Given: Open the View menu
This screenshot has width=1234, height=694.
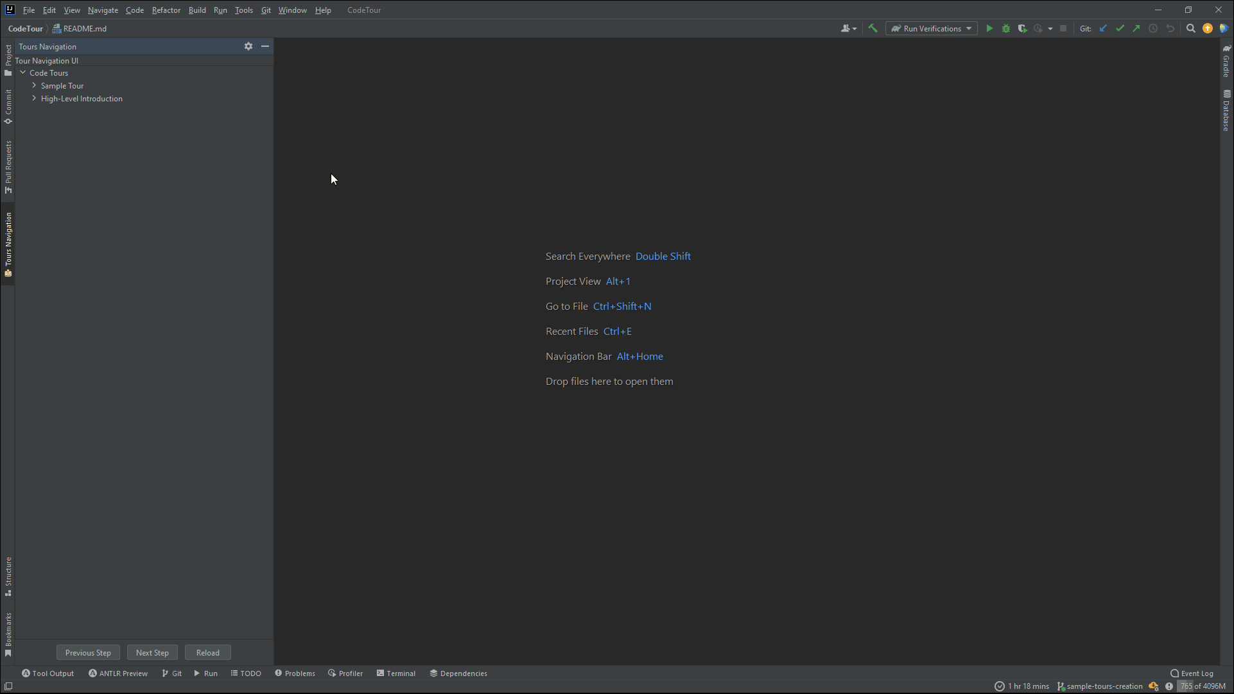Looking at the screenshot, I should (x=72, y=10).
